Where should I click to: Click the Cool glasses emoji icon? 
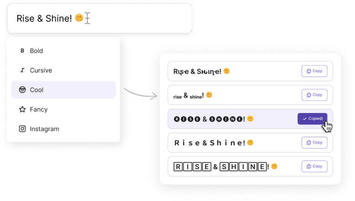coord(22,90)
